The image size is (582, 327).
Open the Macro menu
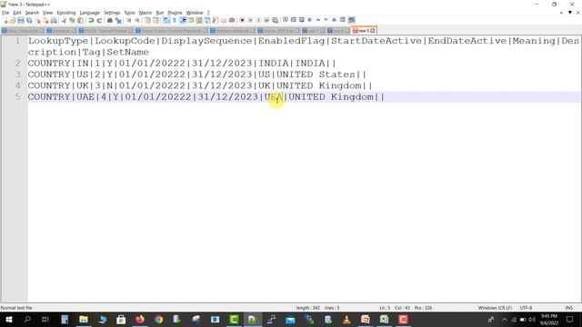tap(145, 13)
